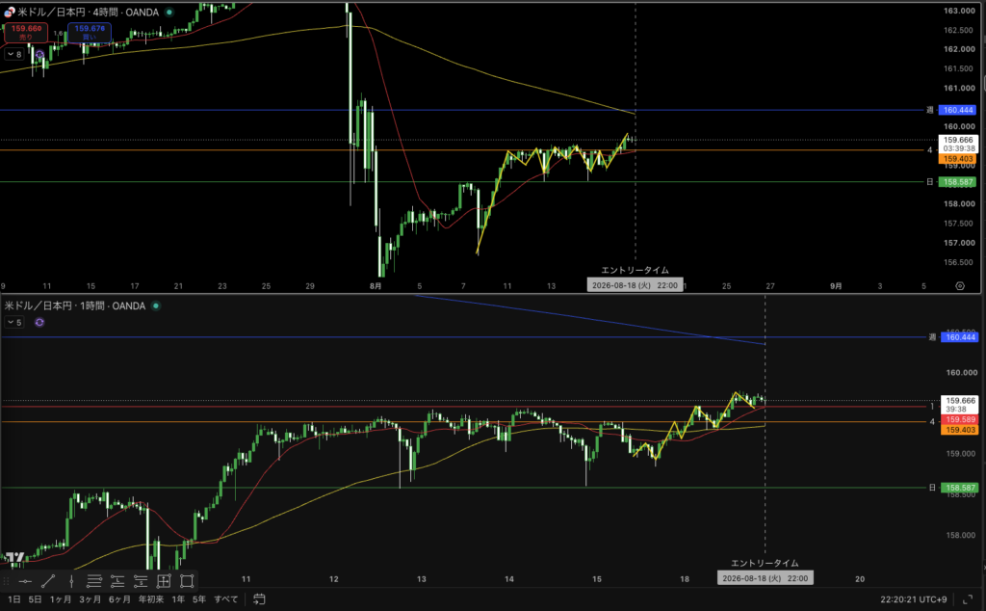This screenshot has width=986, height=611.
Task: Open chart settings gear in upper chart
Action: pyautogui.click(x=960, y=285)
